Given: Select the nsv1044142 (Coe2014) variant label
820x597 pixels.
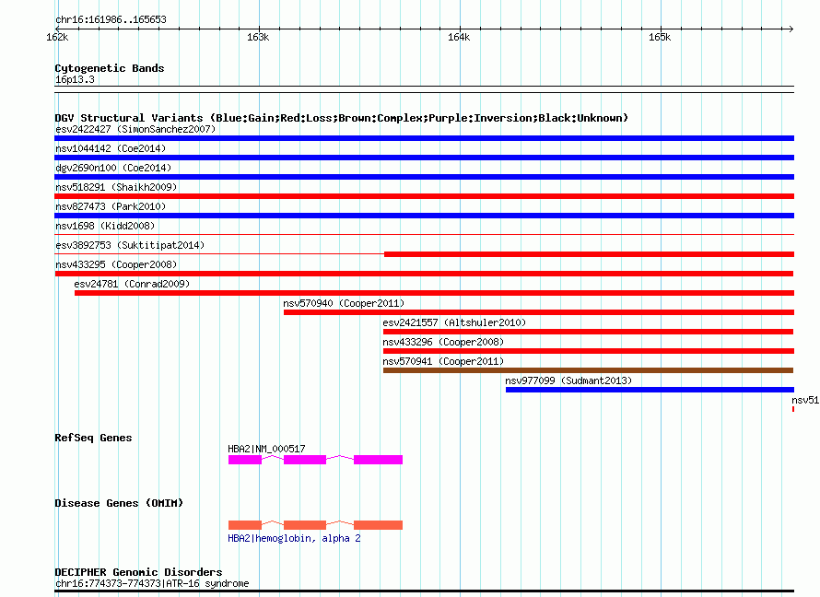Looking at the screenshot, I should tap(111, 148).
